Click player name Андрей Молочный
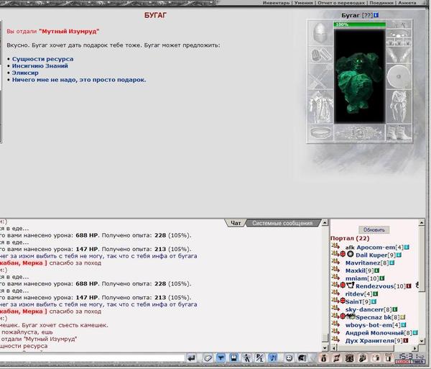Image resolution: width=431 pixels, height=369 pixels. [x=375, y=333]
